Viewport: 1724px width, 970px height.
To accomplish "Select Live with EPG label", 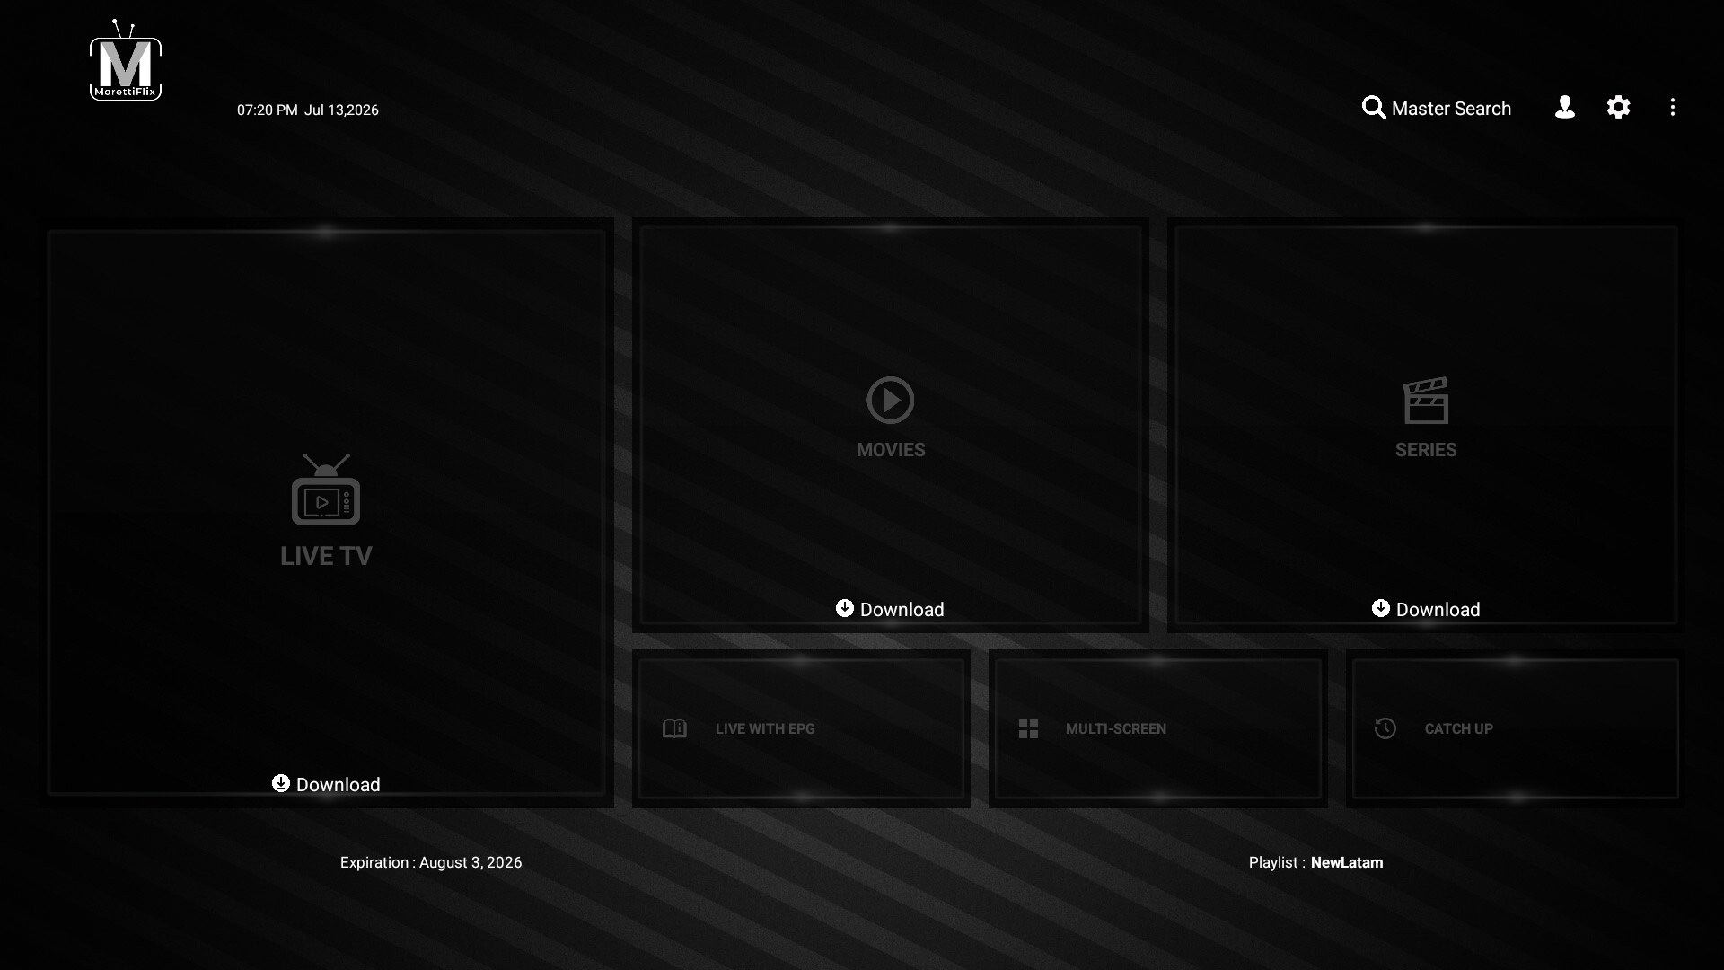I will [x=765, y=729].
